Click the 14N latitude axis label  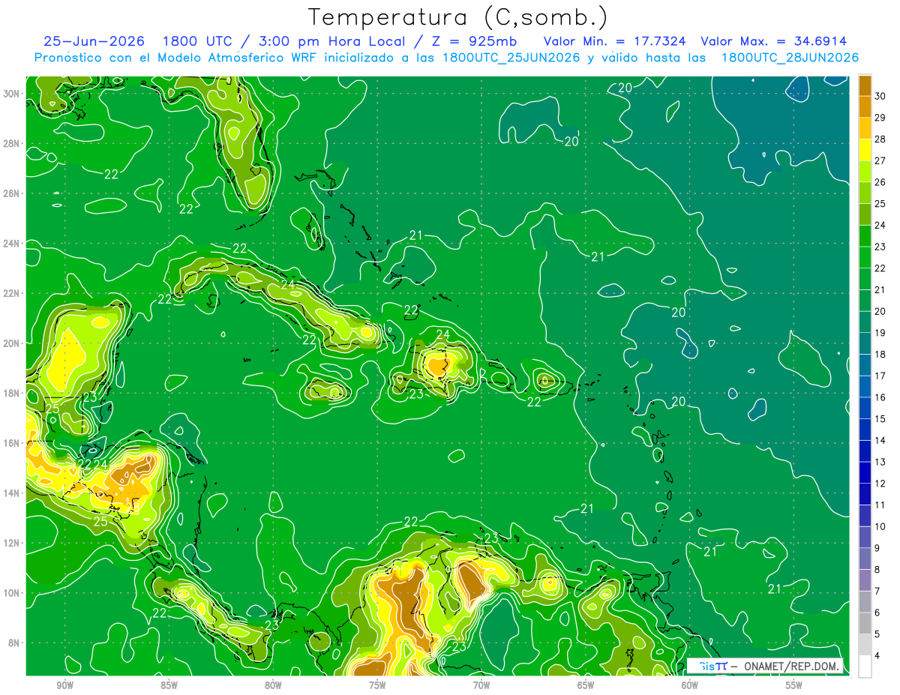13,493
